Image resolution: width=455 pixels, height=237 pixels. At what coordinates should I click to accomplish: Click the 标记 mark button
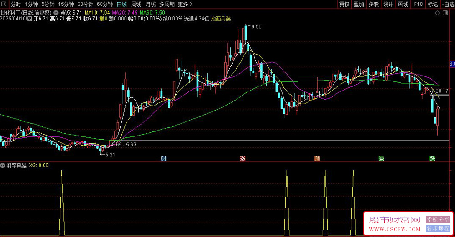pyautogui.click(x=433, y=5)
